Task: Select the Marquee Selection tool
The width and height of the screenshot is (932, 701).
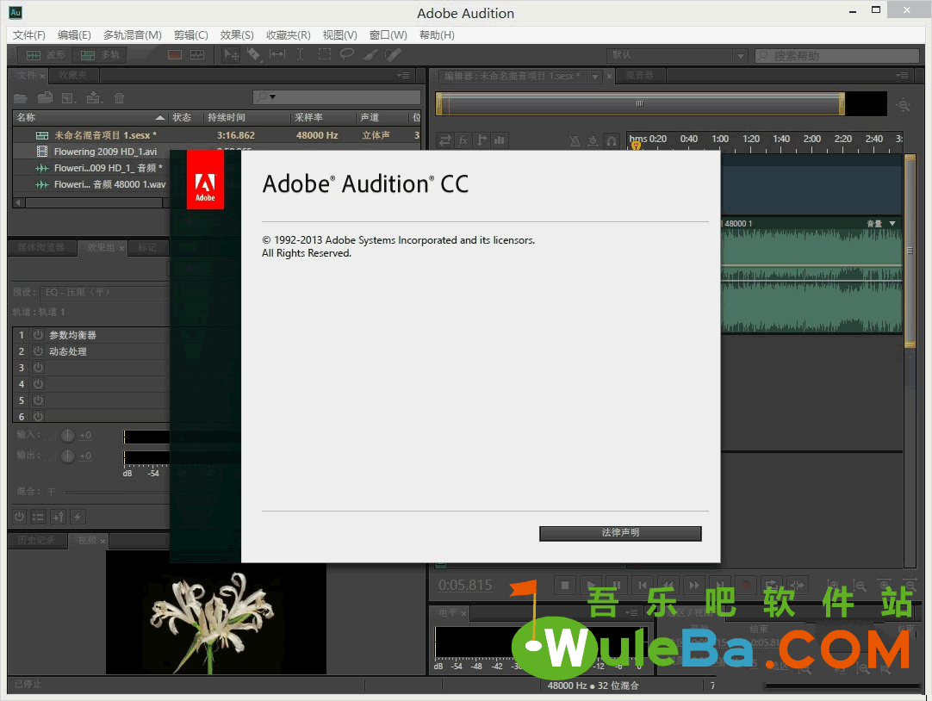Action: point(325,54)
